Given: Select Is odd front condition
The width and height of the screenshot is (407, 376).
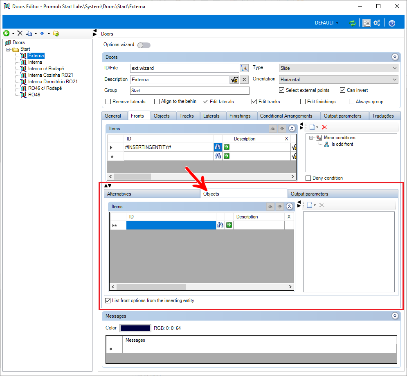Looking at the screenshot, I should pyautogui.click(x=342, y=145).
